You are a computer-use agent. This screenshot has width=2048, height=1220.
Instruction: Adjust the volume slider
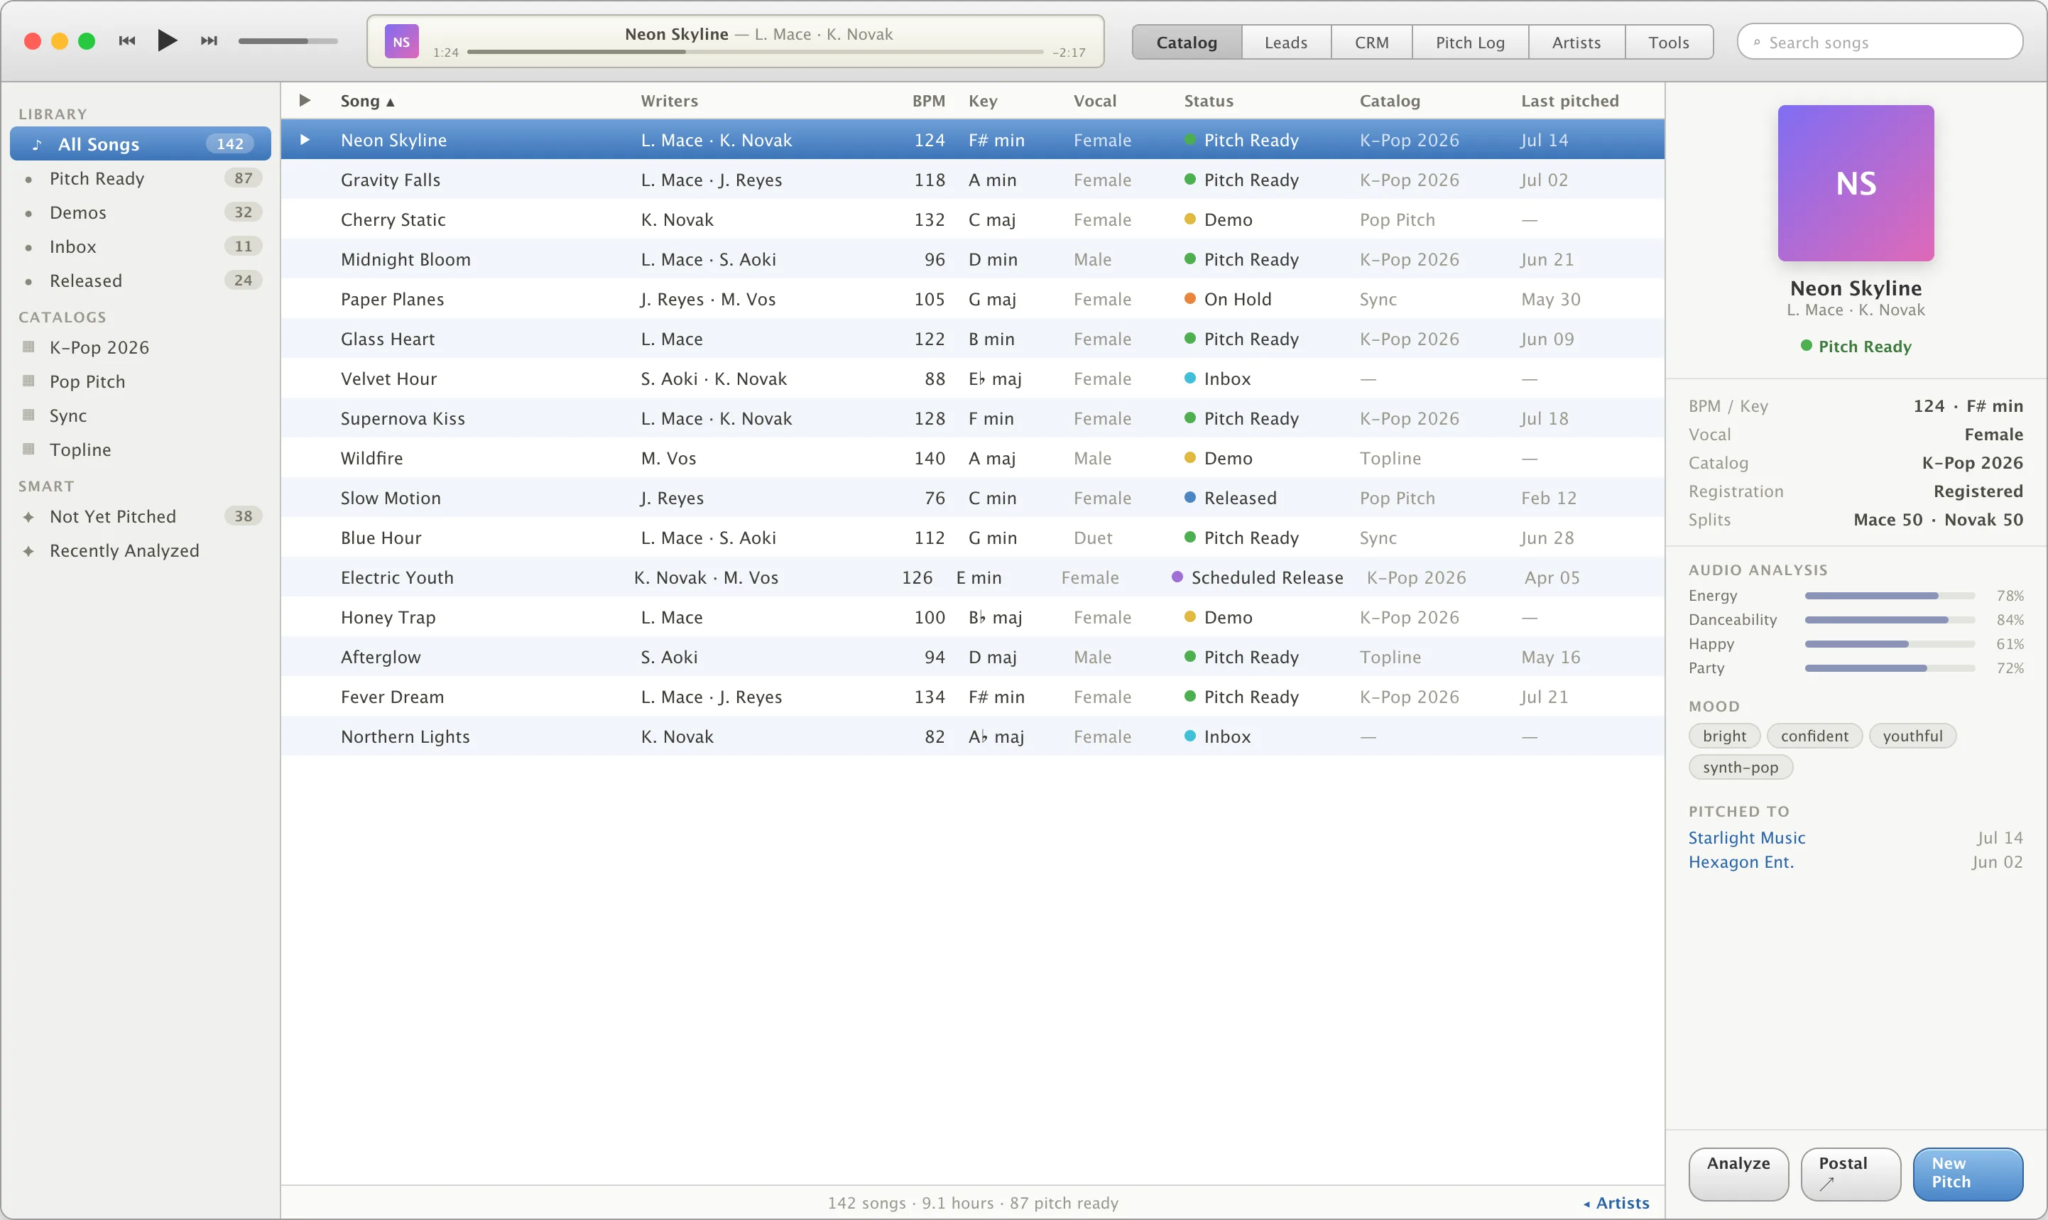288,41
